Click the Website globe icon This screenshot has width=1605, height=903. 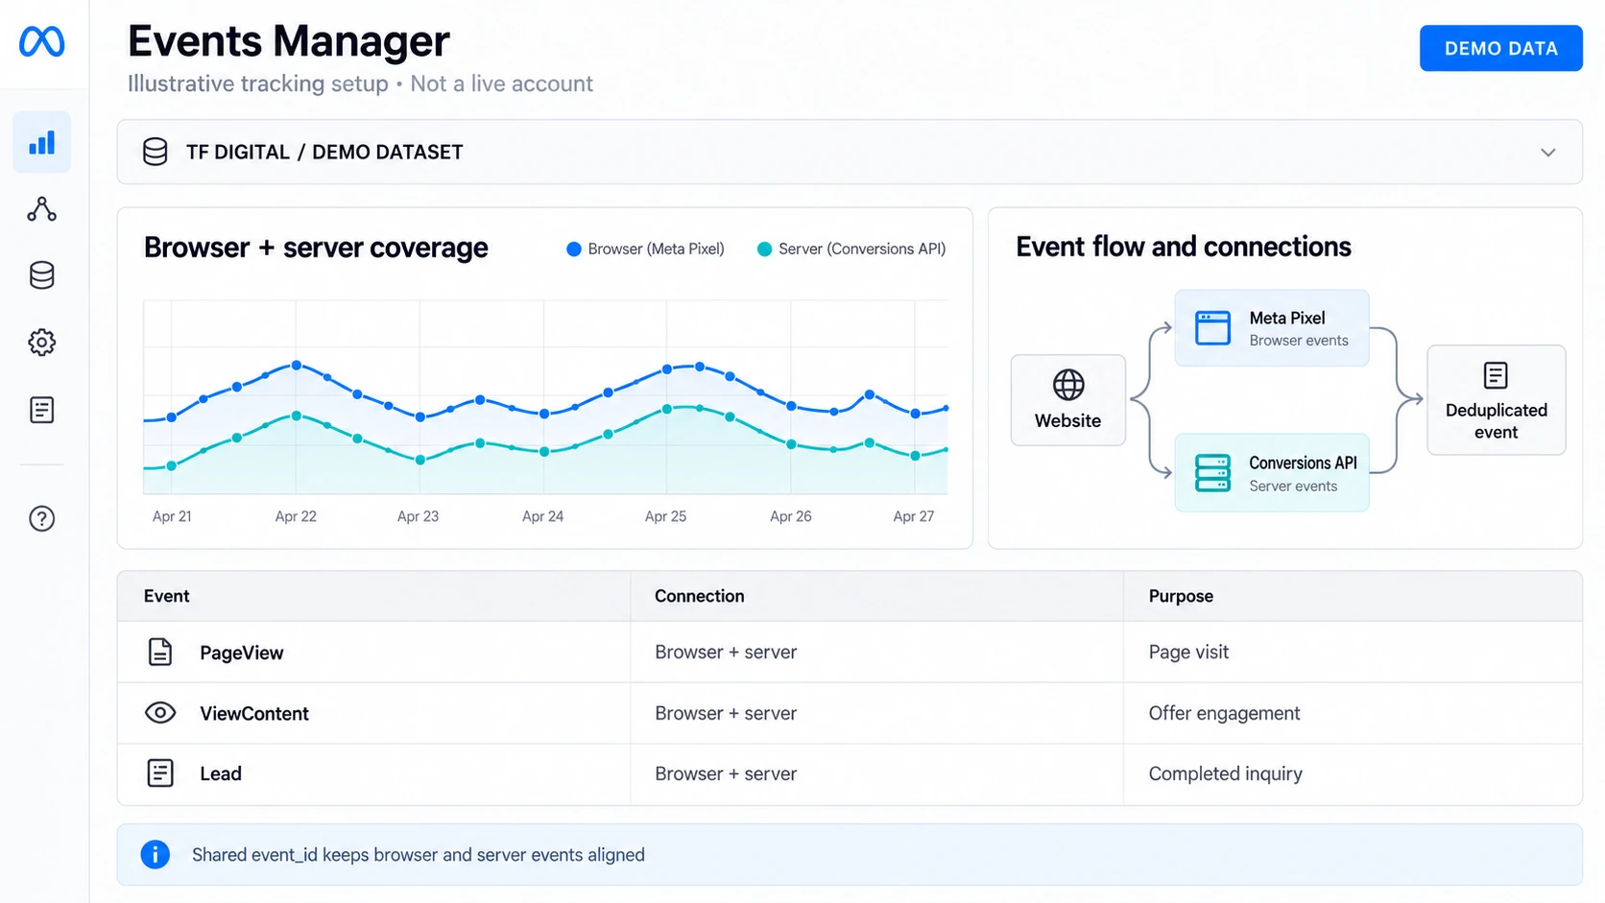pyautogui.click(x=1068, y=385)
